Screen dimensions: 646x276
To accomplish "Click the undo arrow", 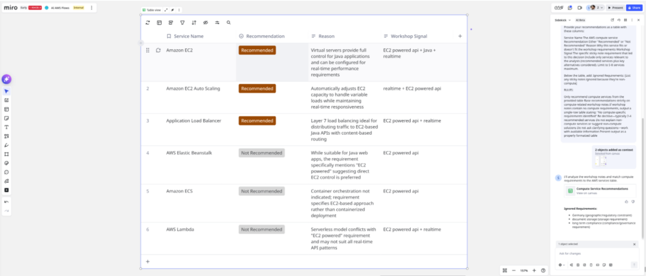I will coord(6,202).
